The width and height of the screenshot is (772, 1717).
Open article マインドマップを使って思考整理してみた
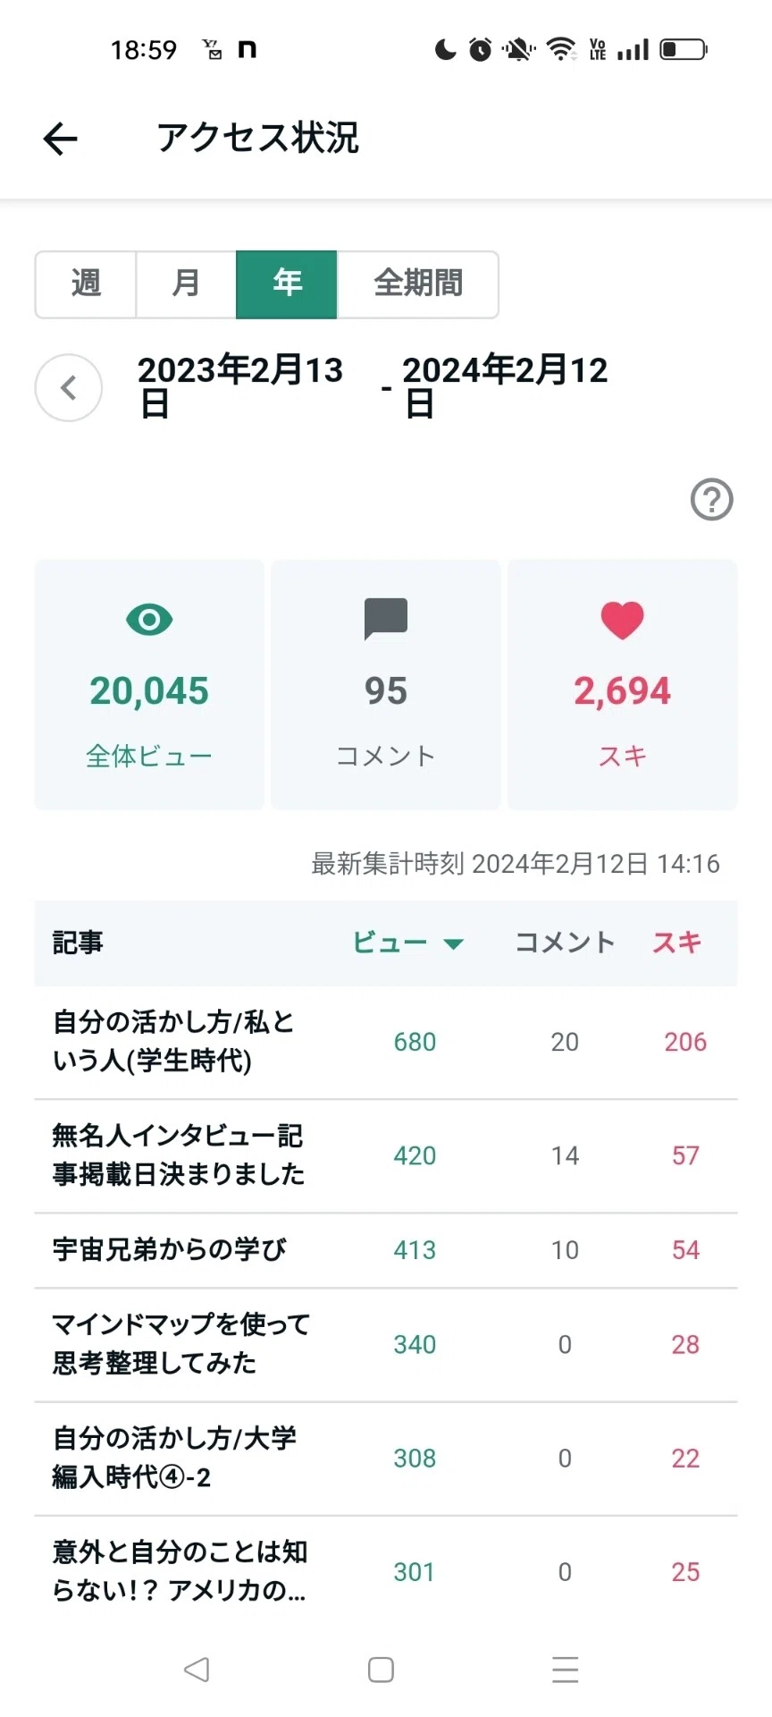pos(386,1345)
